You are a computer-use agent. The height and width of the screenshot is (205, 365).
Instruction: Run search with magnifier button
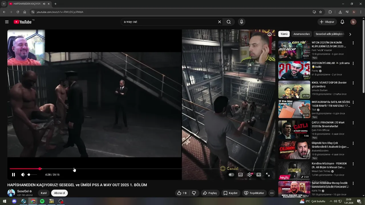[x=229, y=22]
